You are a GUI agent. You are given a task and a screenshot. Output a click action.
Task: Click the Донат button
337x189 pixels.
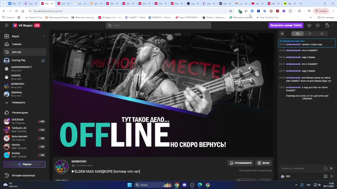(264, 163)
